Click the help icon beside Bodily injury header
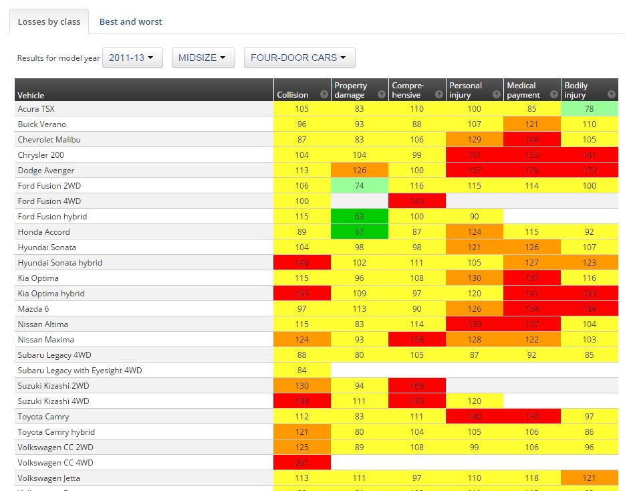 tap(612, 95)
